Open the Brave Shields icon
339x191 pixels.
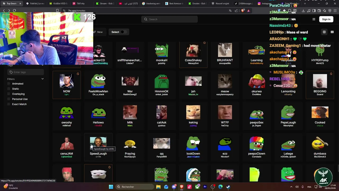pyautogui.click(x=243, y=11)
